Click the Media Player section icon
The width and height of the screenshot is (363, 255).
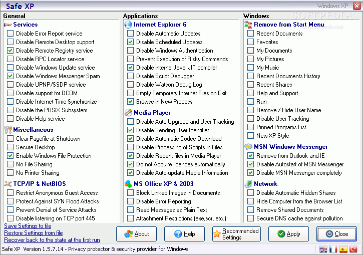pos(128,113)
